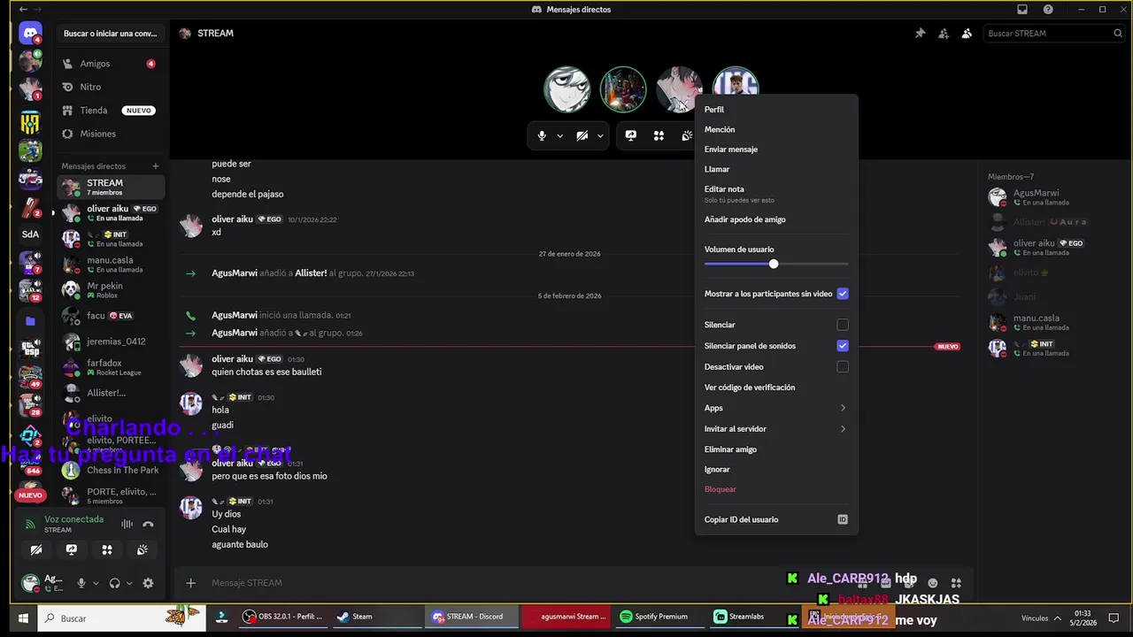The width and height of the screenshot is (1133, 637).
Task: Open apps launcher in the message bar
Action: point(956,583)
